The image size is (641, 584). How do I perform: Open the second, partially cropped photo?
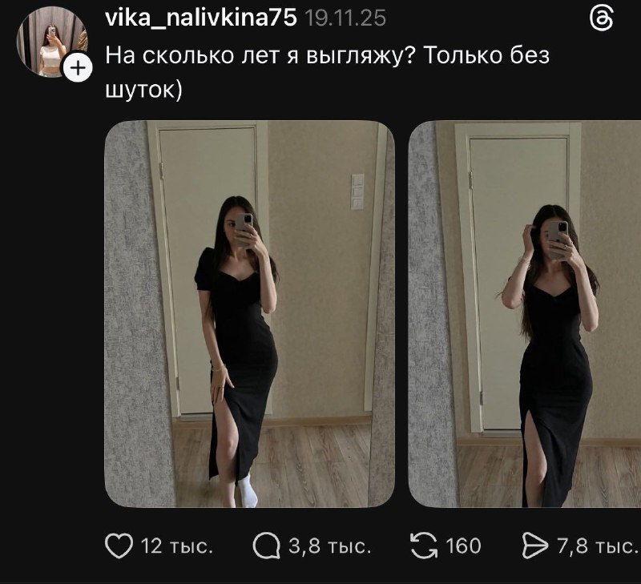click(525, 313)
